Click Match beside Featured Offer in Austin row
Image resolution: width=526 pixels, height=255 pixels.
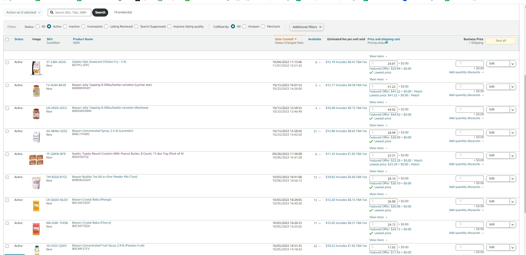(x=418, y=161)
